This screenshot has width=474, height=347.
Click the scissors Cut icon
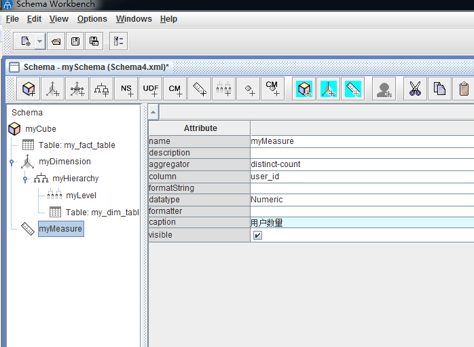pos(415,89)
